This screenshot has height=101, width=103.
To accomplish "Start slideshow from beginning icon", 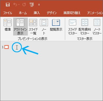I will pos(32,5).
